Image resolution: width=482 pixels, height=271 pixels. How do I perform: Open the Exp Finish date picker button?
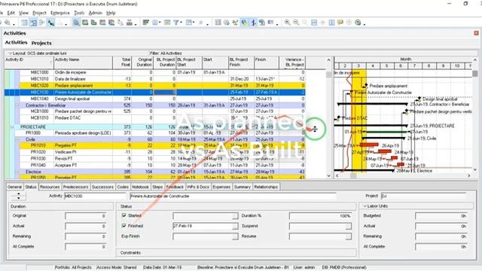tap(235, 236)
